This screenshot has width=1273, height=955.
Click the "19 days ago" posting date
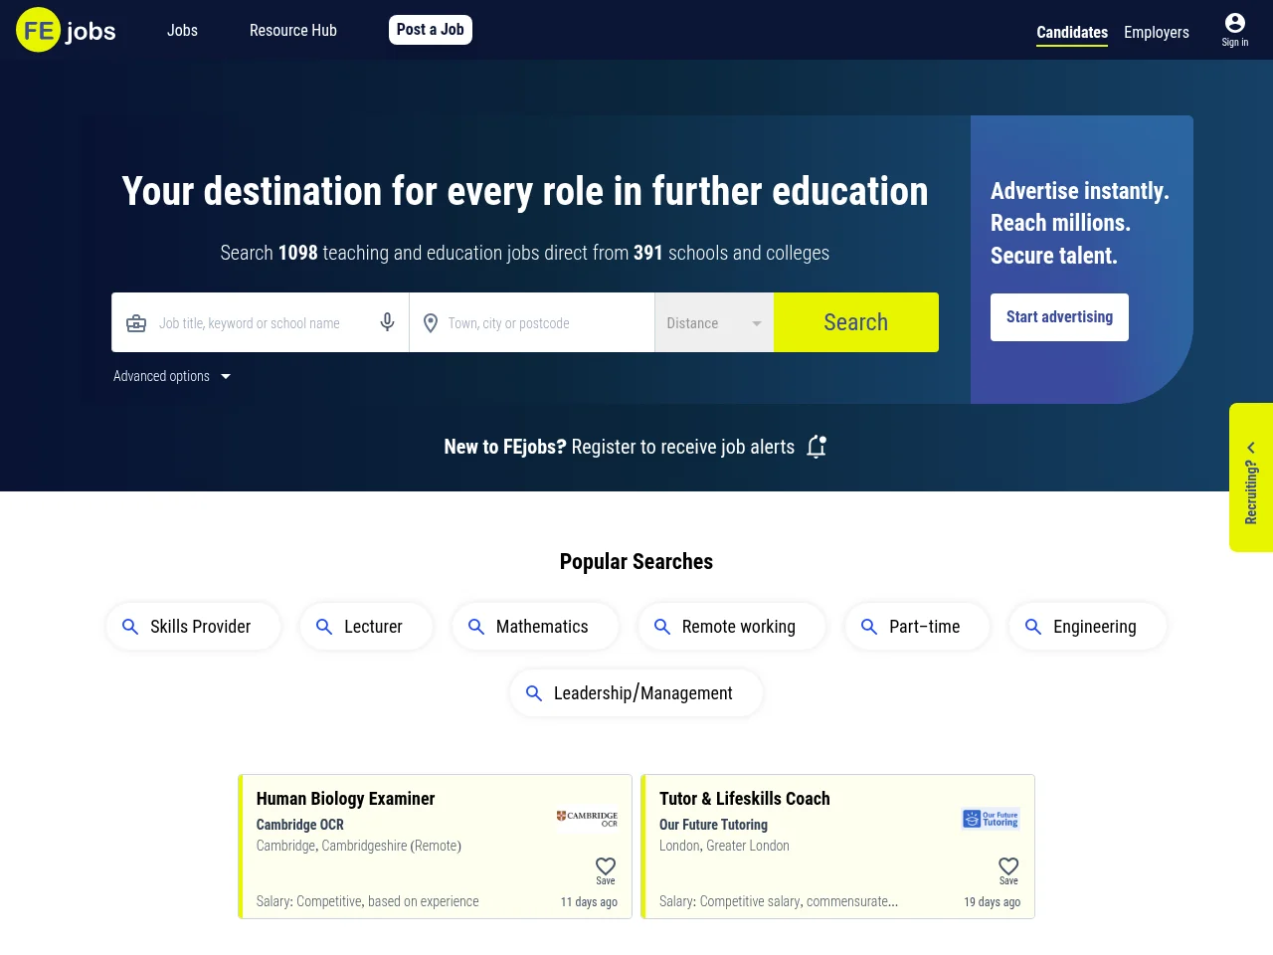(993, 902)
